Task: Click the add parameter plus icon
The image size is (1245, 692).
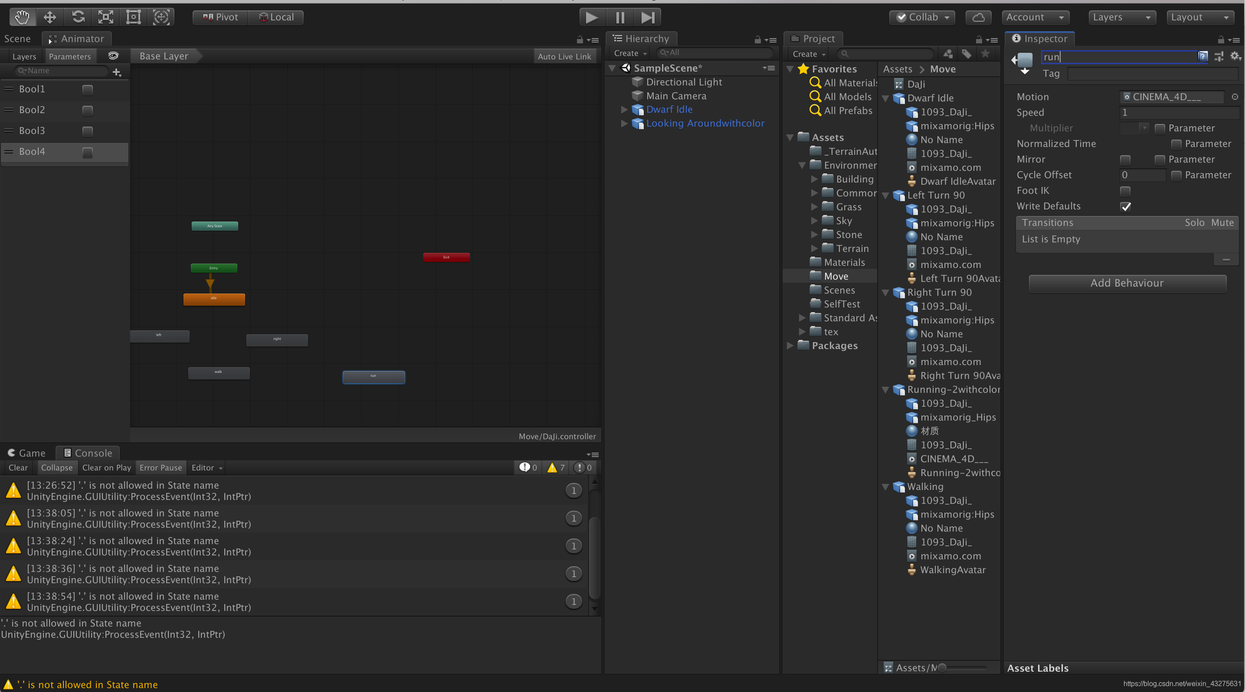Action: [117, 72]
